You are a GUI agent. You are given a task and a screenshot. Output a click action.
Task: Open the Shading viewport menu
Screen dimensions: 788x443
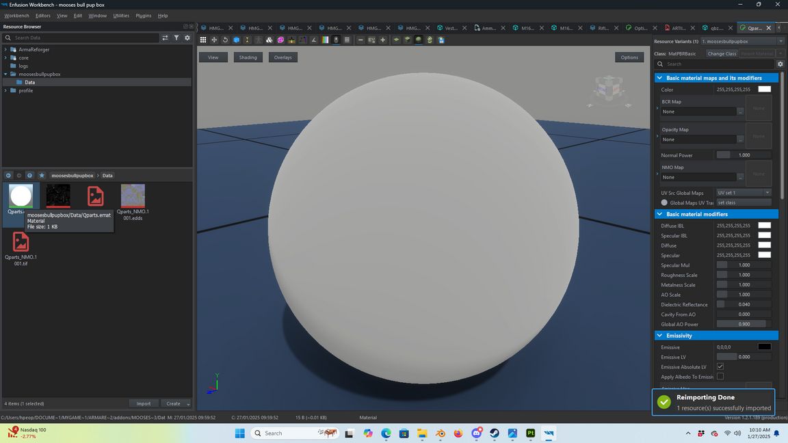[x=248, y=57]
